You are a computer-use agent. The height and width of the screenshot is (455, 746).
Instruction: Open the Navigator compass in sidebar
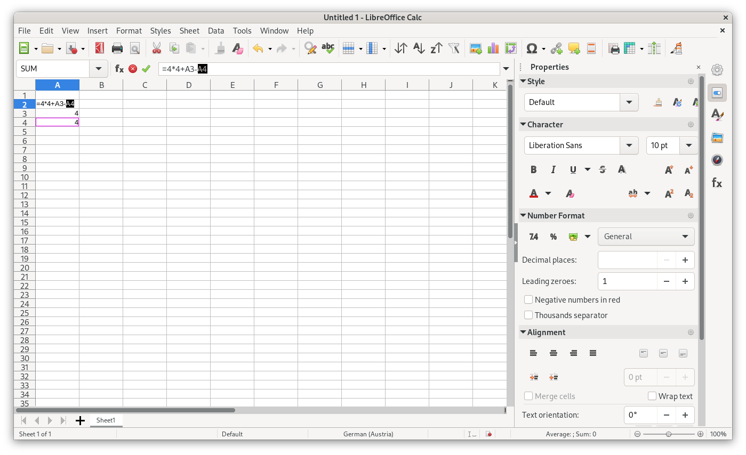[717, 160]
